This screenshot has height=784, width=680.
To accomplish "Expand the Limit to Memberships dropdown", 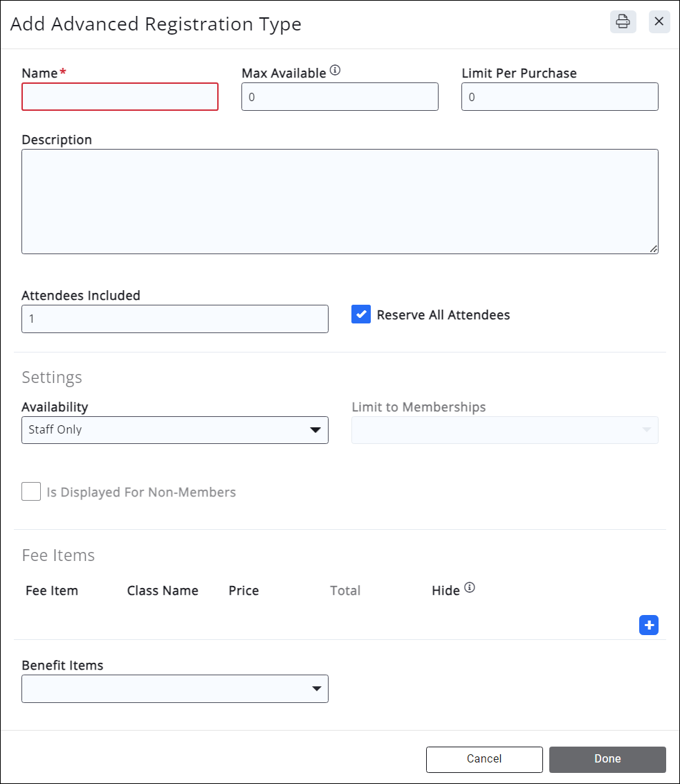I will 504,429.
